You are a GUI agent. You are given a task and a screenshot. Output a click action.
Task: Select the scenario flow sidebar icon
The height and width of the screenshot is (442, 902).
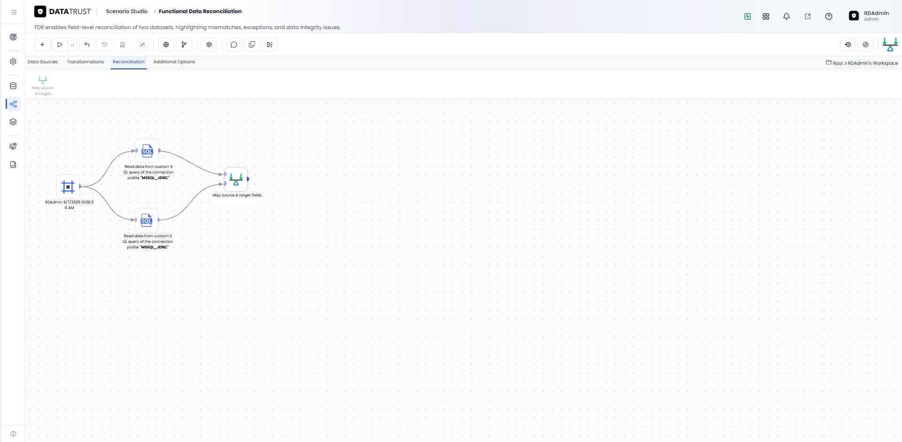pyautogui.click(x=13, y=104)
